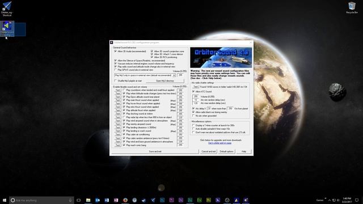Click Cancel and exit button

point(209,151)
